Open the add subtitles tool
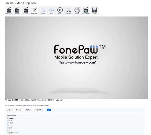The width and height of the screenshot is (151, 135). pos(86,11)
